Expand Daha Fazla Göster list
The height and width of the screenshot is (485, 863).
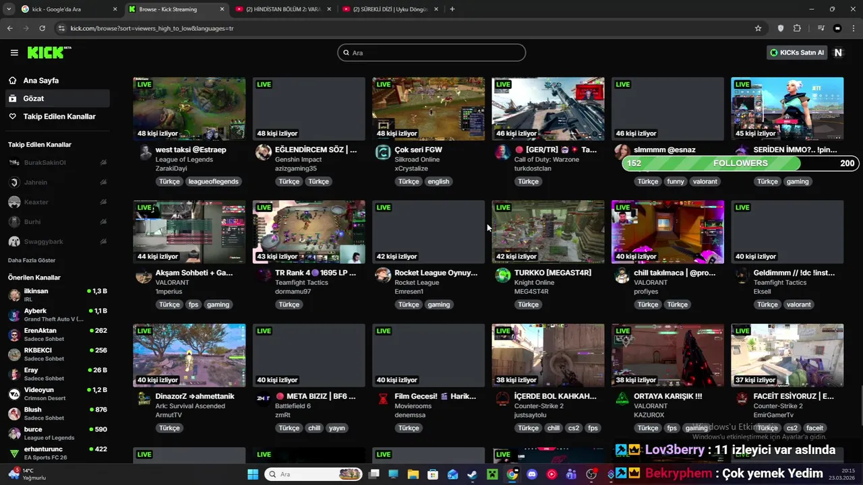(32, 260)
